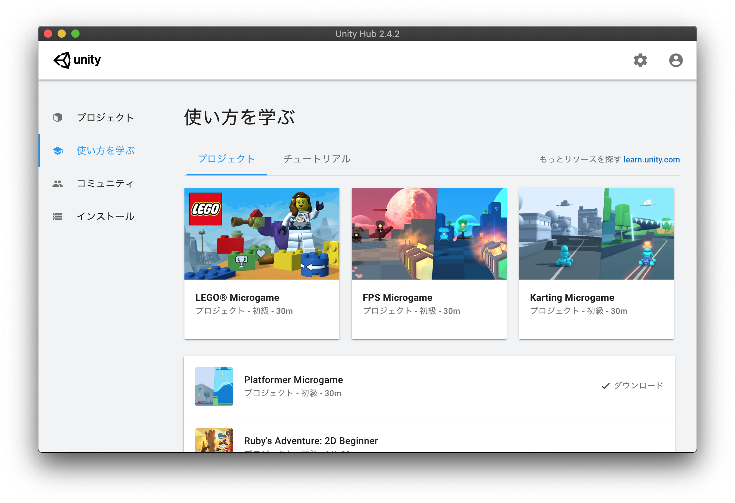Click the FPS Microgame title text
Screen dimensions: 735x503
[397, 297]
